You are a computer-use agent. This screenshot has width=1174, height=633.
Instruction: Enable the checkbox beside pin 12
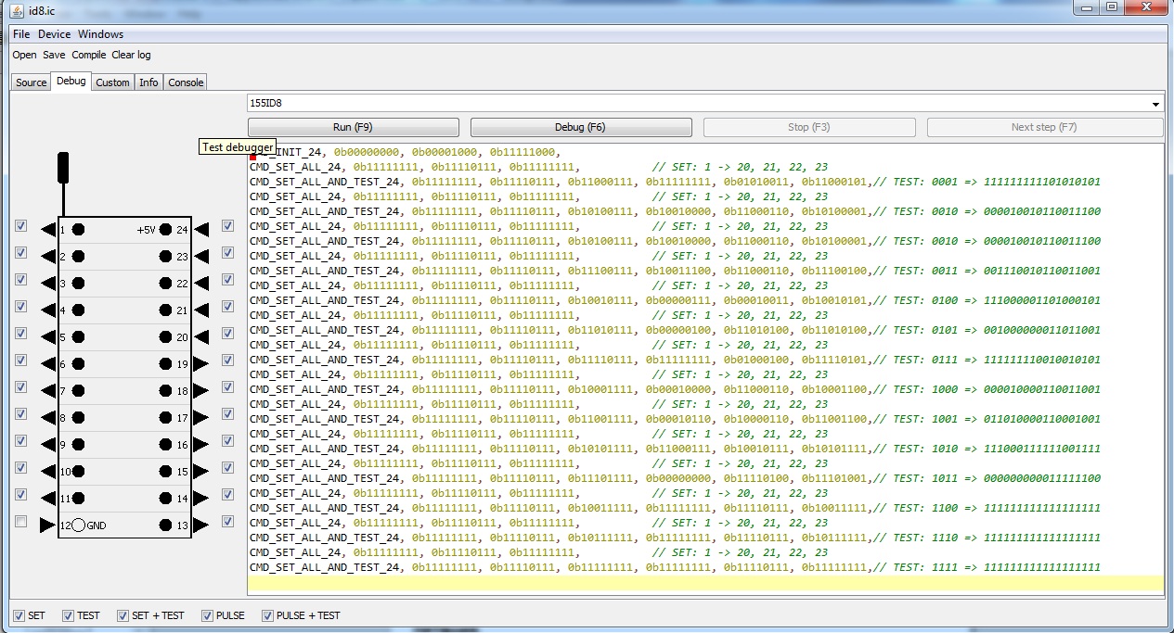coord(21,522)
